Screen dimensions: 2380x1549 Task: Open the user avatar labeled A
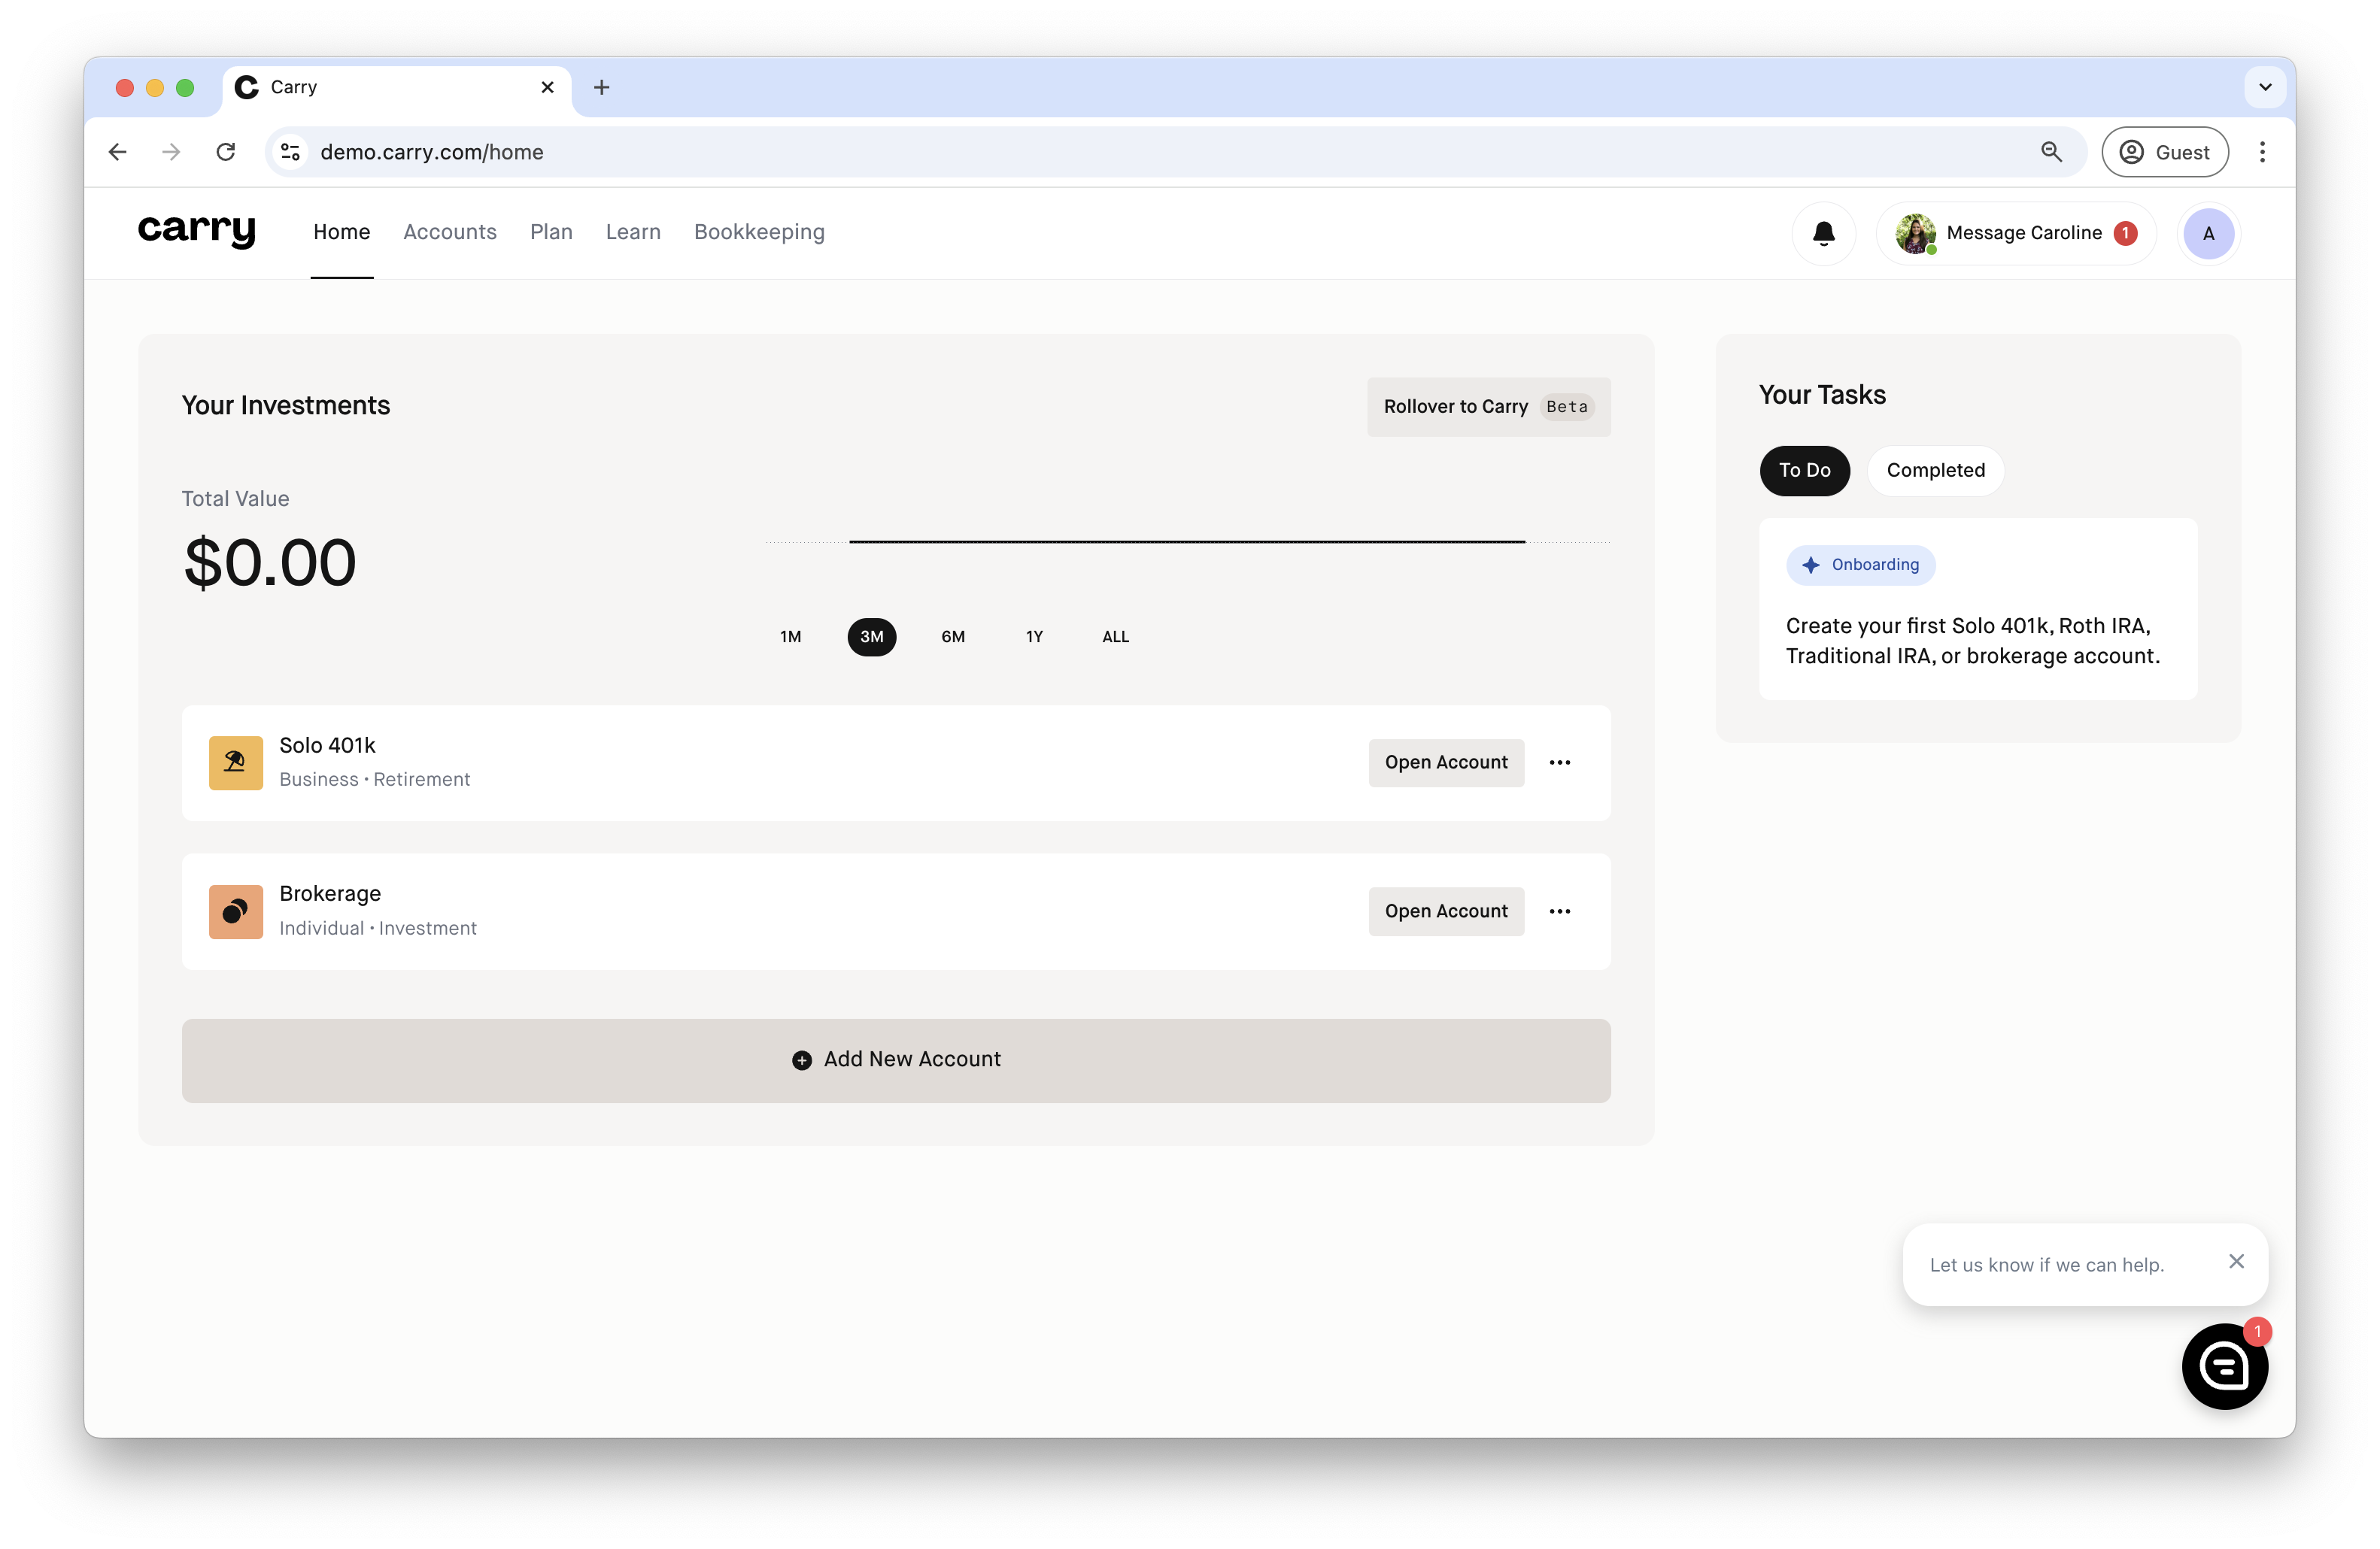point(2208,233)
